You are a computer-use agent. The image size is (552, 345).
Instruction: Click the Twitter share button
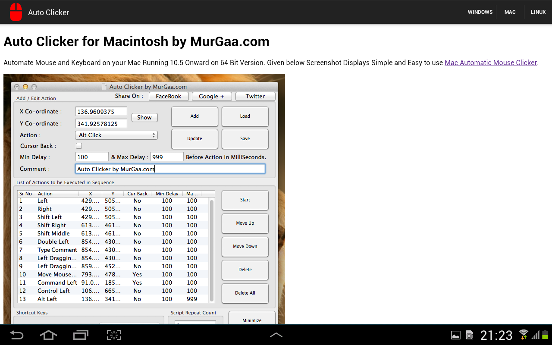pos(255,96)
